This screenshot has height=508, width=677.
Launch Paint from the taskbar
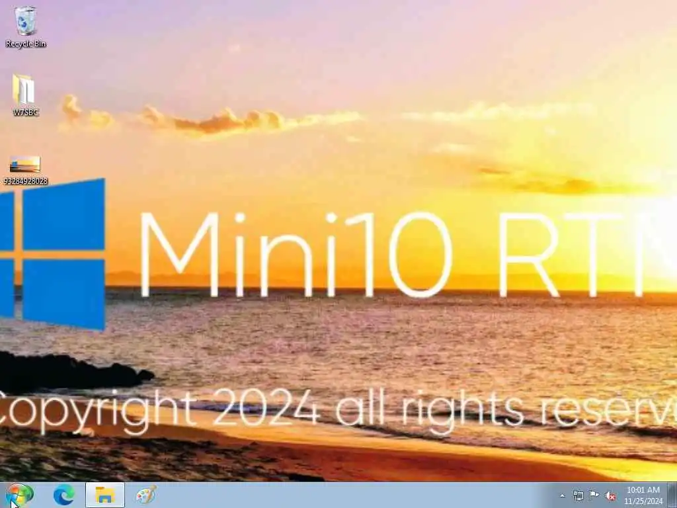coord(146,495)
